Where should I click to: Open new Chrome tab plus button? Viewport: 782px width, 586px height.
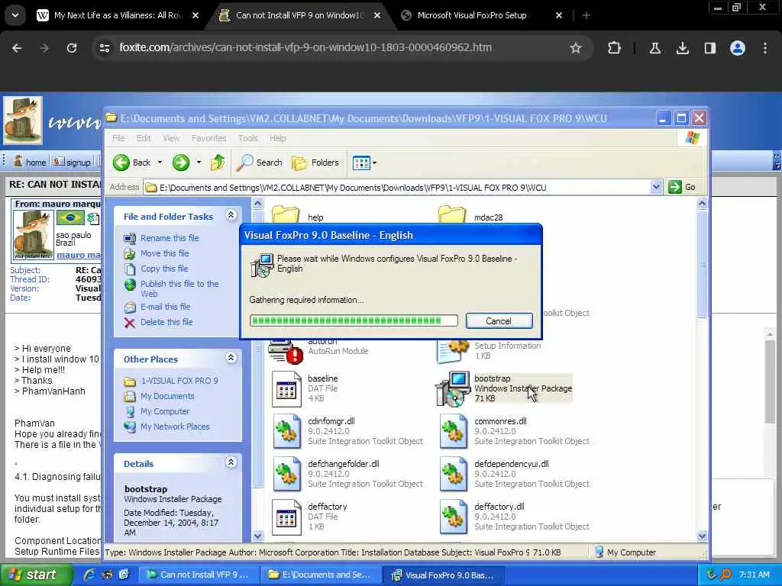pyautogui.click(x=586, y=15)
